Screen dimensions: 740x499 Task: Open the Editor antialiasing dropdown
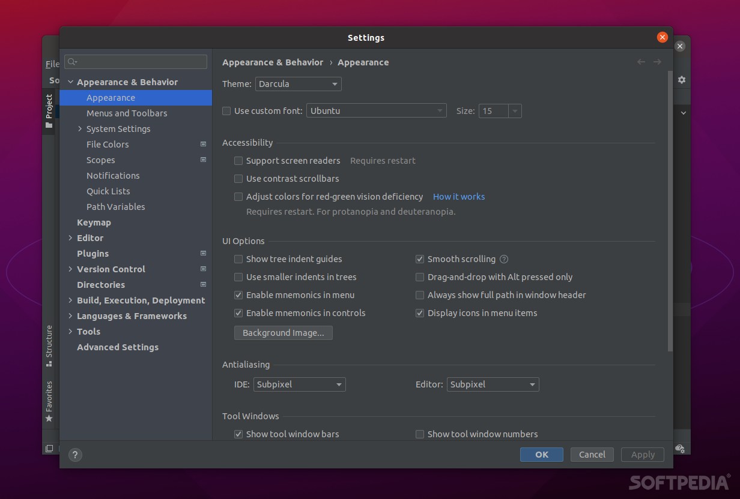tap(493, 384)
